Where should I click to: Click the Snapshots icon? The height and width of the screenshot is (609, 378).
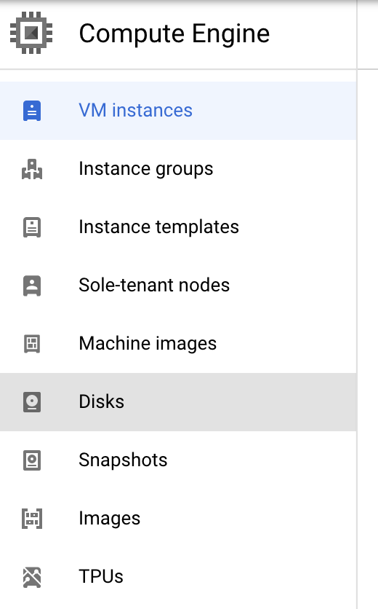point(32,460)
